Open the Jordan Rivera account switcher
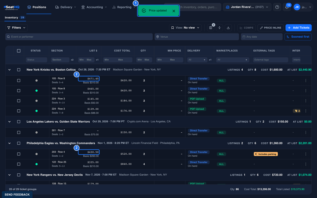 (247, 7)
